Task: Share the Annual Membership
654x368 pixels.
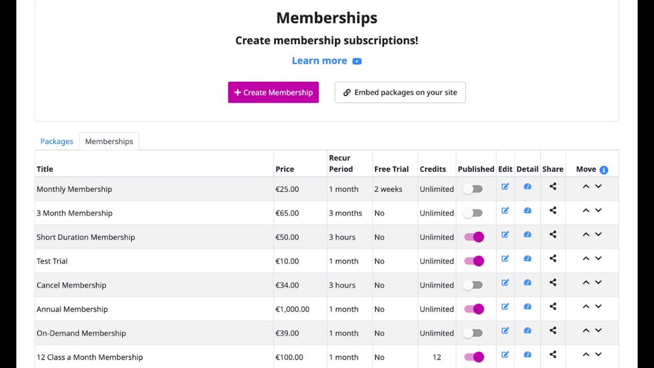Action: click(x=553, y=307)
